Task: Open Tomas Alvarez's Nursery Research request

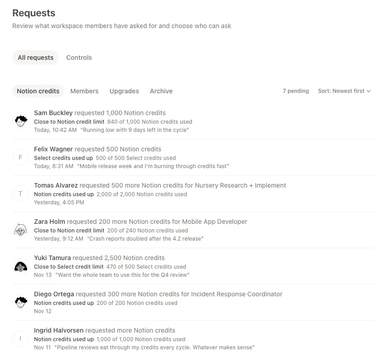Action: click(x=194, y=194)
